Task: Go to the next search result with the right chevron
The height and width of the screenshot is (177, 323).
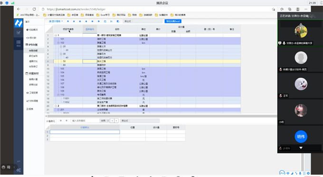Action: (116, 121)
